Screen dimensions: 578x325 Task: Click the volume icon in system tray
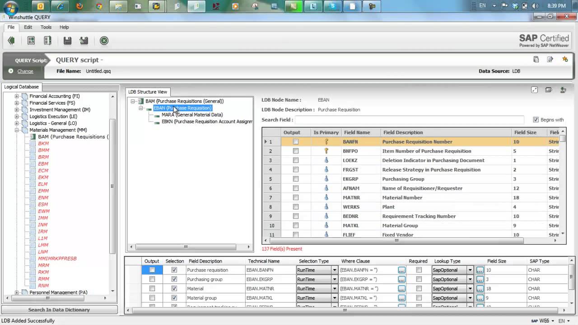tap(536, 6)
